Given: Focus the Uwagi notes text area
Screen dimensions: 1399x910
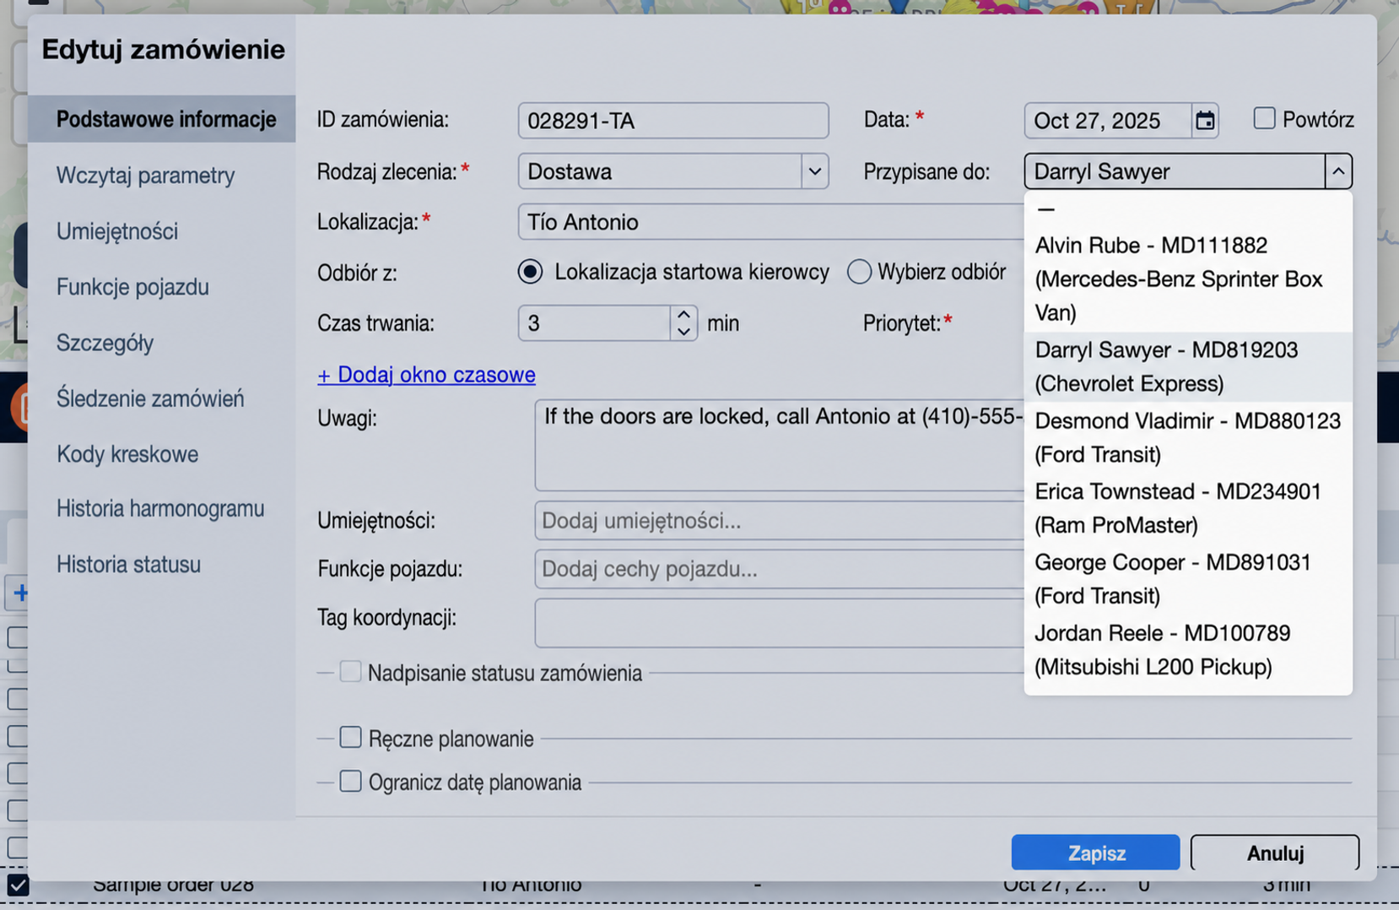Looking at the screenshot, I should click(x=779, y=445).
